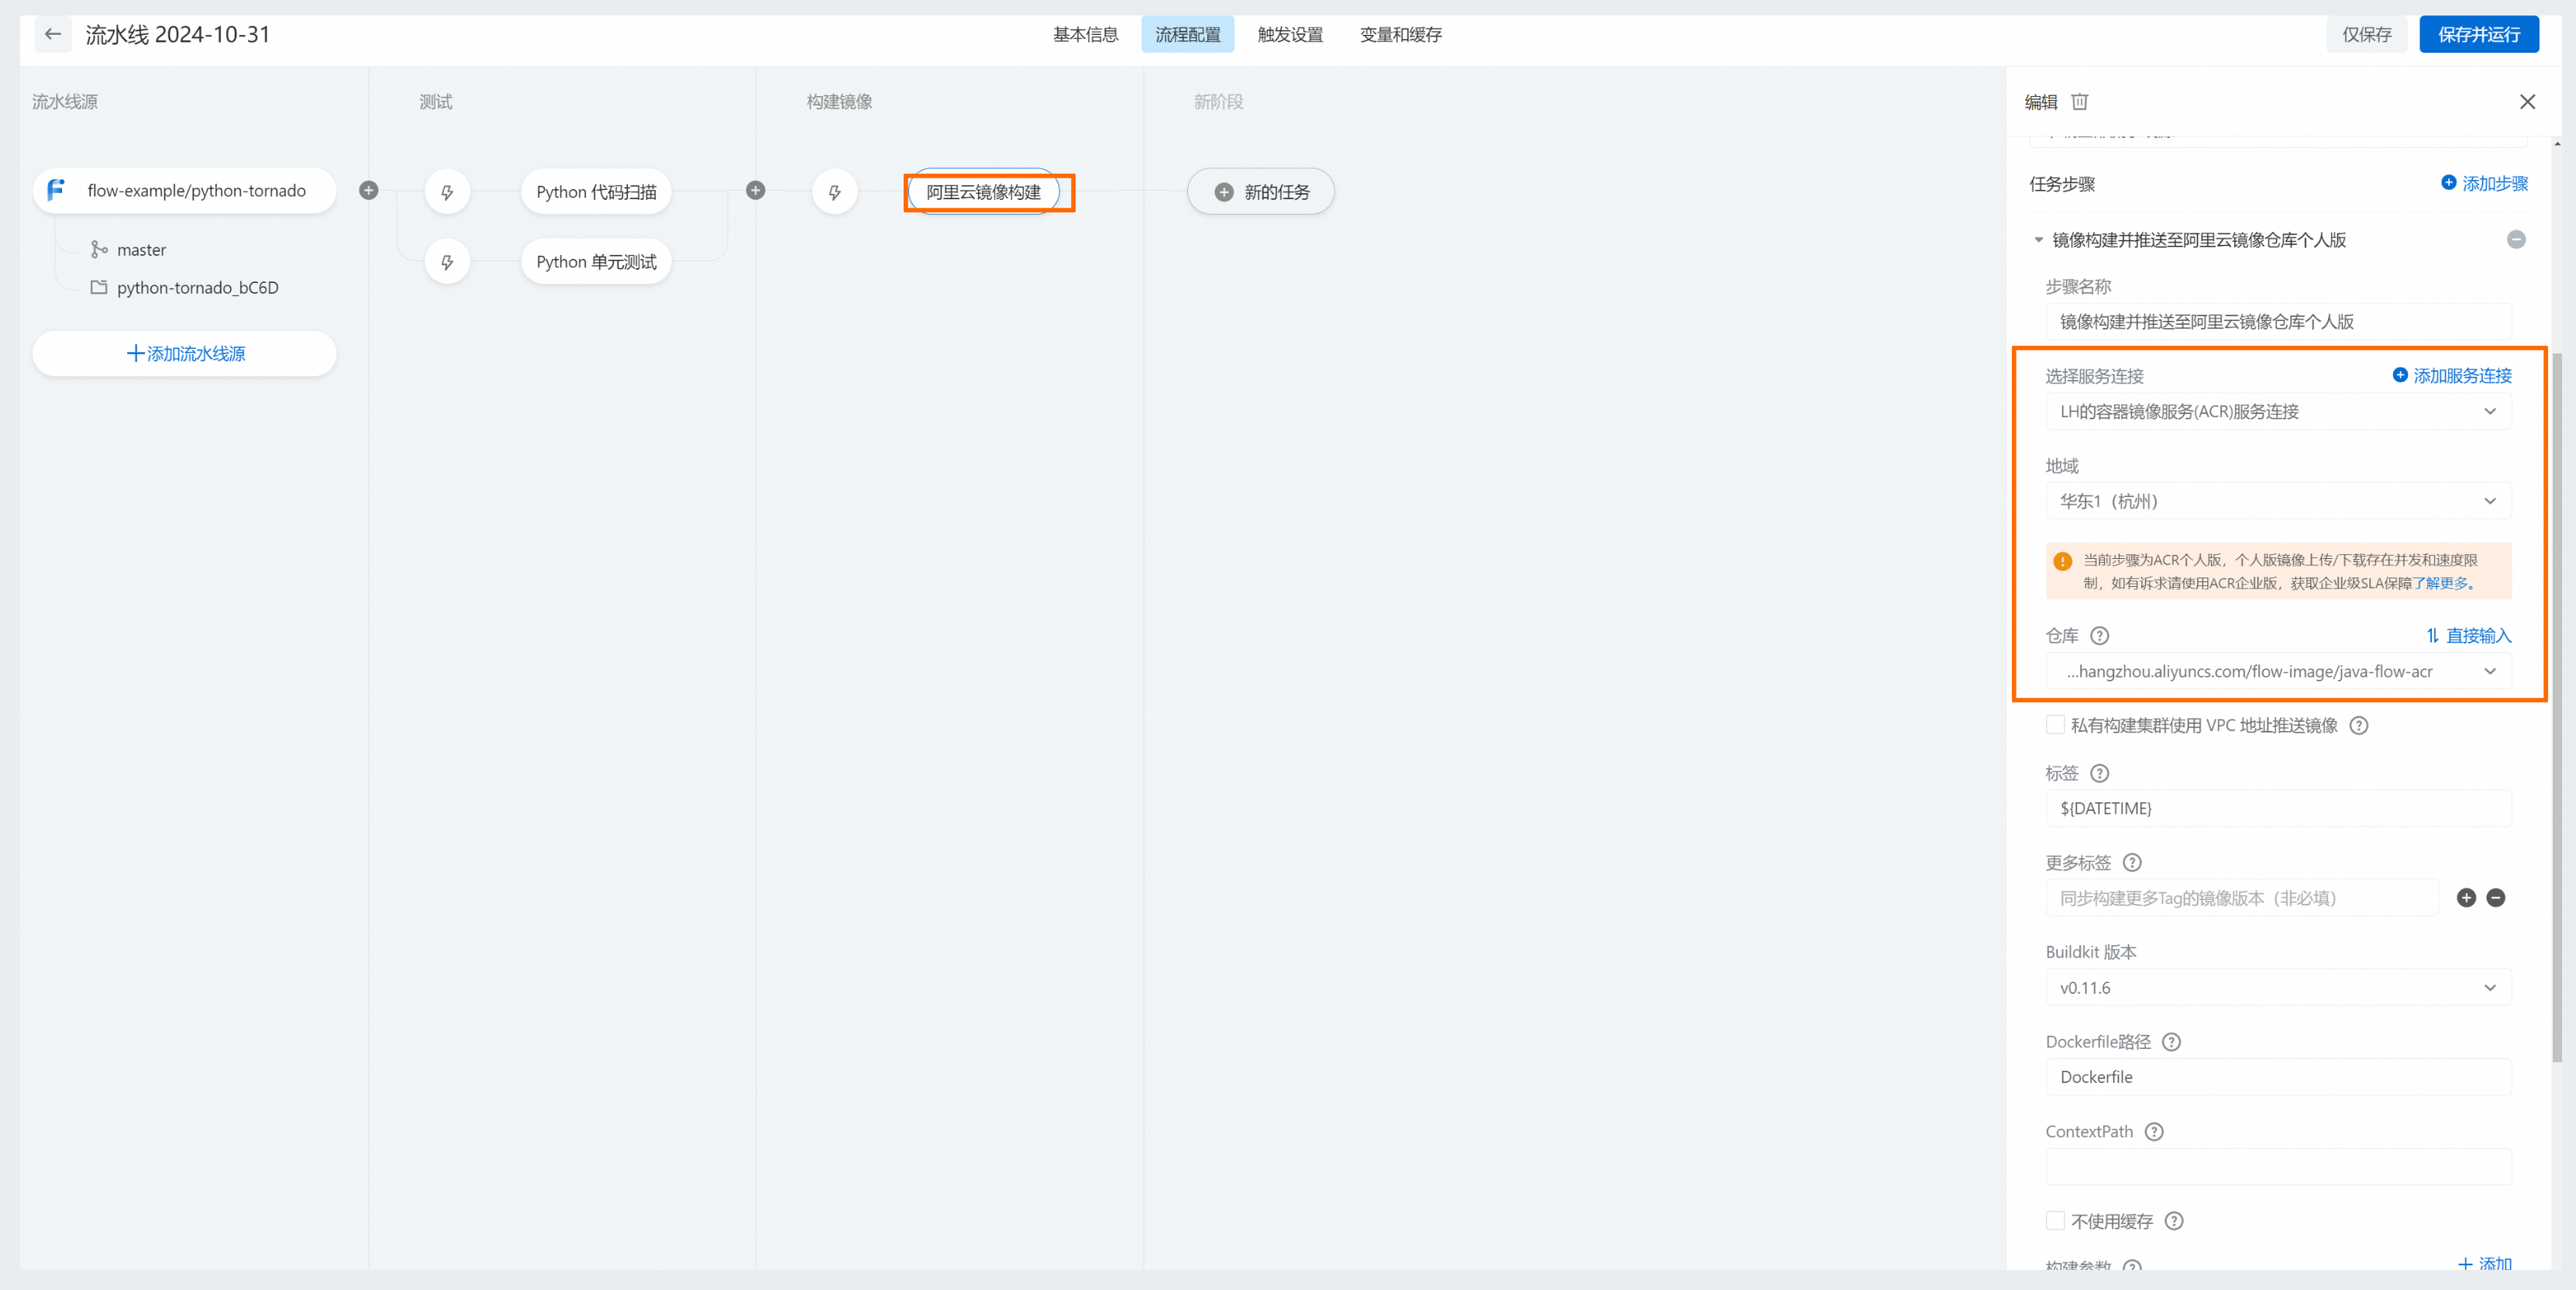Add another tag with the plus circle icon
2576x1290 pixels.
(x=2466, y=897)
